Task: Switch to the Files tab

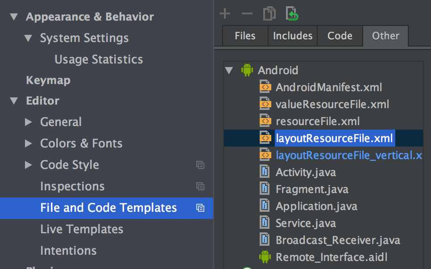Action: point(245,36)
